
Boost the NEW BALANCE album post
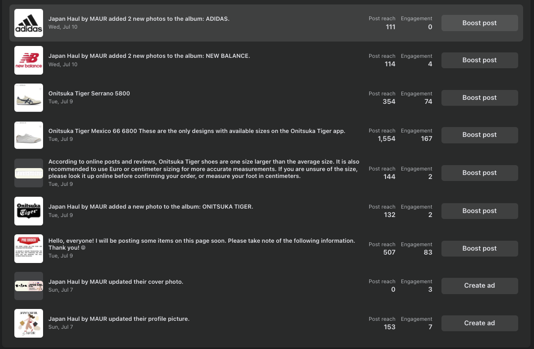[x=479, y=60]
